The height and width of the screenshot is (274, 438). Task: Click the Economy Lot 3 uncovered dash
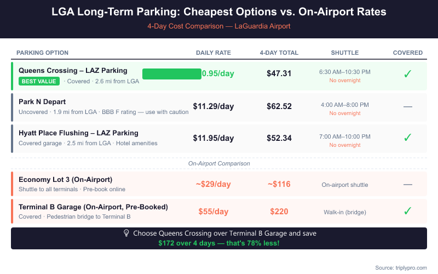[407, 184]
